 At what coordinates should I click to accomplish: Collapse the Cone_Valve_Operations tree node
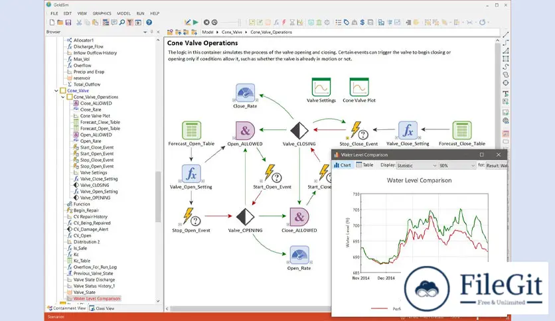coord(63,97)
